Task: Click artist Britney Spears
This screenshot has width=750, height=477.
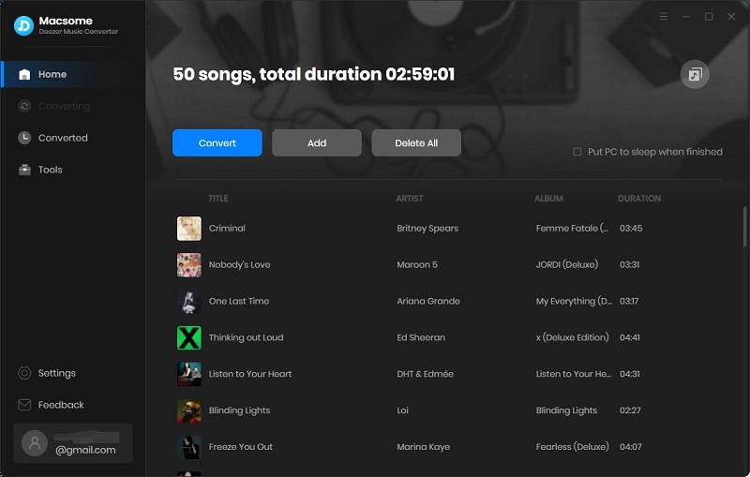Action: pyautogui.click(x=427, y=229)
